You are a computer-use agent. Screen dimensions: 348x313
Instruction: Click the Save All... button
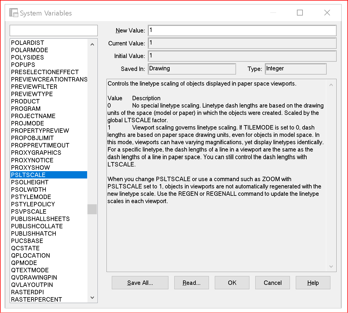pyautogui.click(x=140, y=283)
